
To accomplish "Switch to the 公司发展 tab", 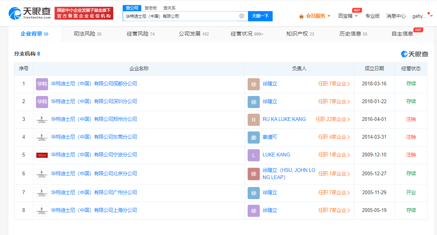I will [x=194, y=34].
